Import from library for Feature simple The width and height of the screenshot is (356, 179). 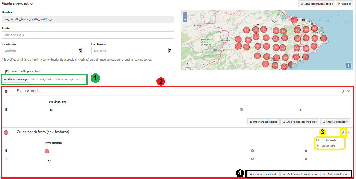click(263, 122)
